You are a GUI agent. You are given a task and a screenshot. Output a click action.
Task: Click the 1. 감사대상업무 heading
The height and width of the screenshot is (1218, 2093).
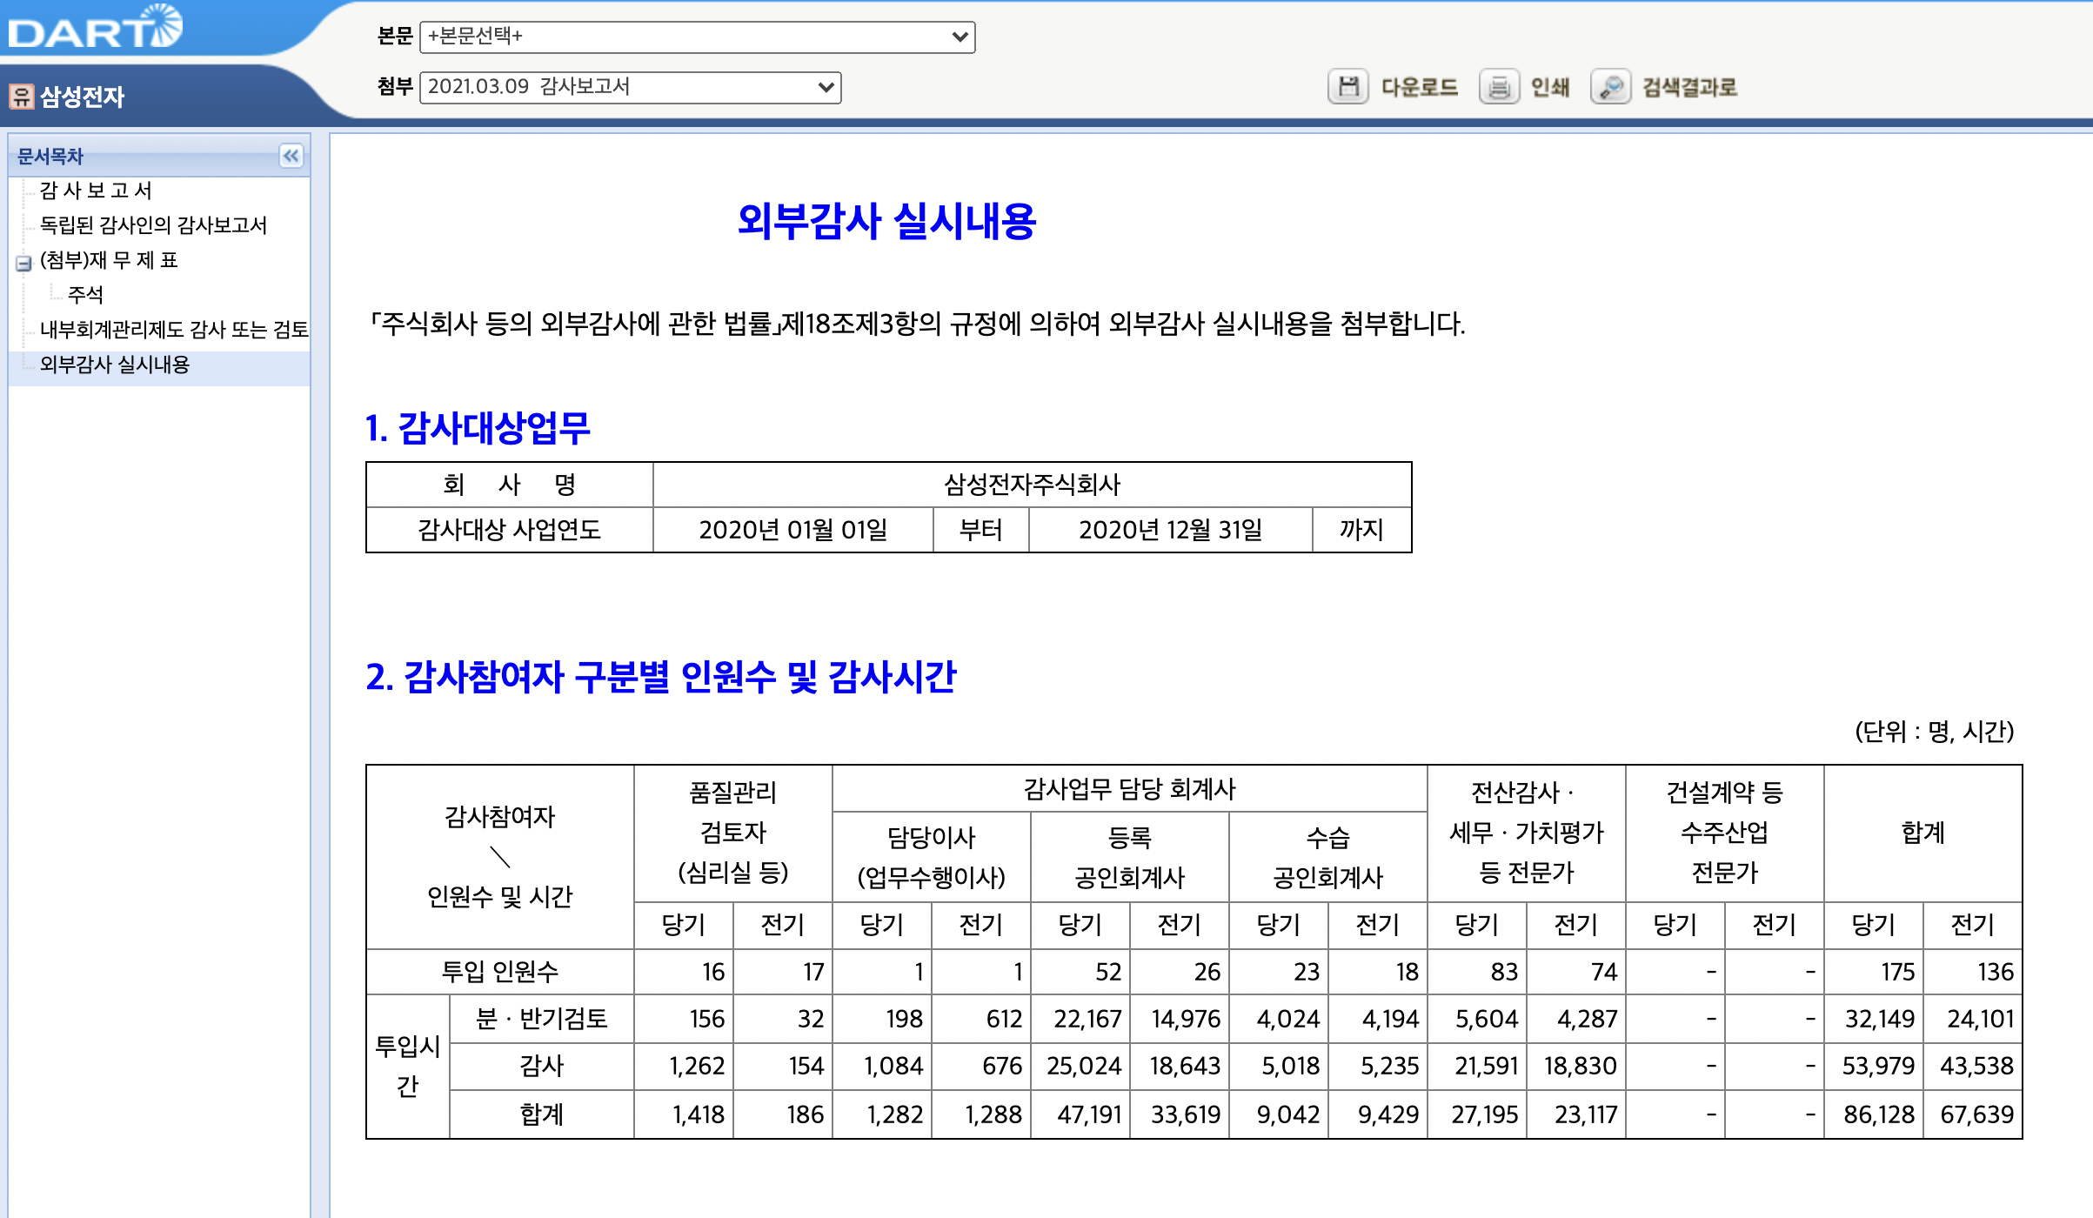478,428
